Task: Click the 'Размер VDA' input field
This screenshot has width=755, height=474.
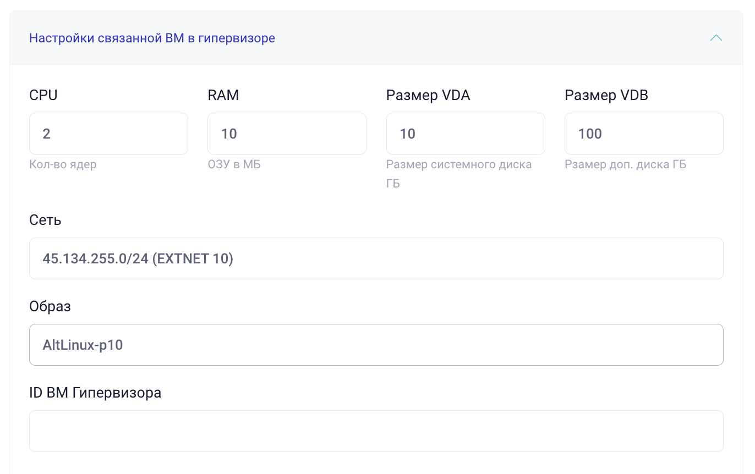Action: tap(465, 133)
